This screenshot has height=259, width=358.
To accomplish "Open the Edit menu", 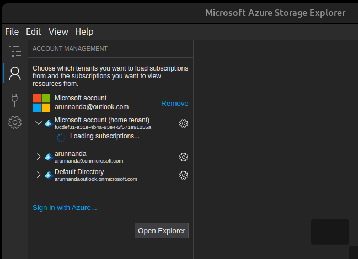I will [34, 31].
